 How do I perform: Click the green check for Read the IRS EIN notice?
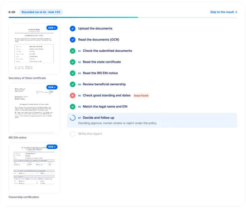72,73
